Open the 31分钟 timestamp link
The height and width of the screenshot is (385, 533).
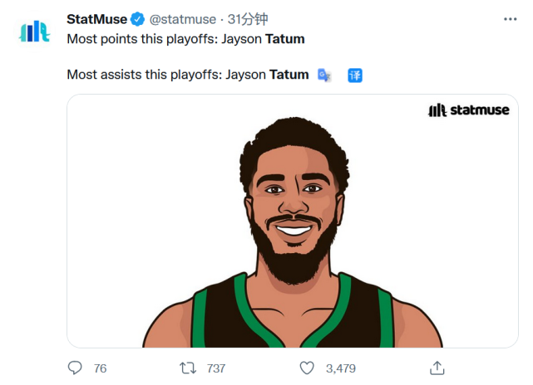tap(248, 19)
